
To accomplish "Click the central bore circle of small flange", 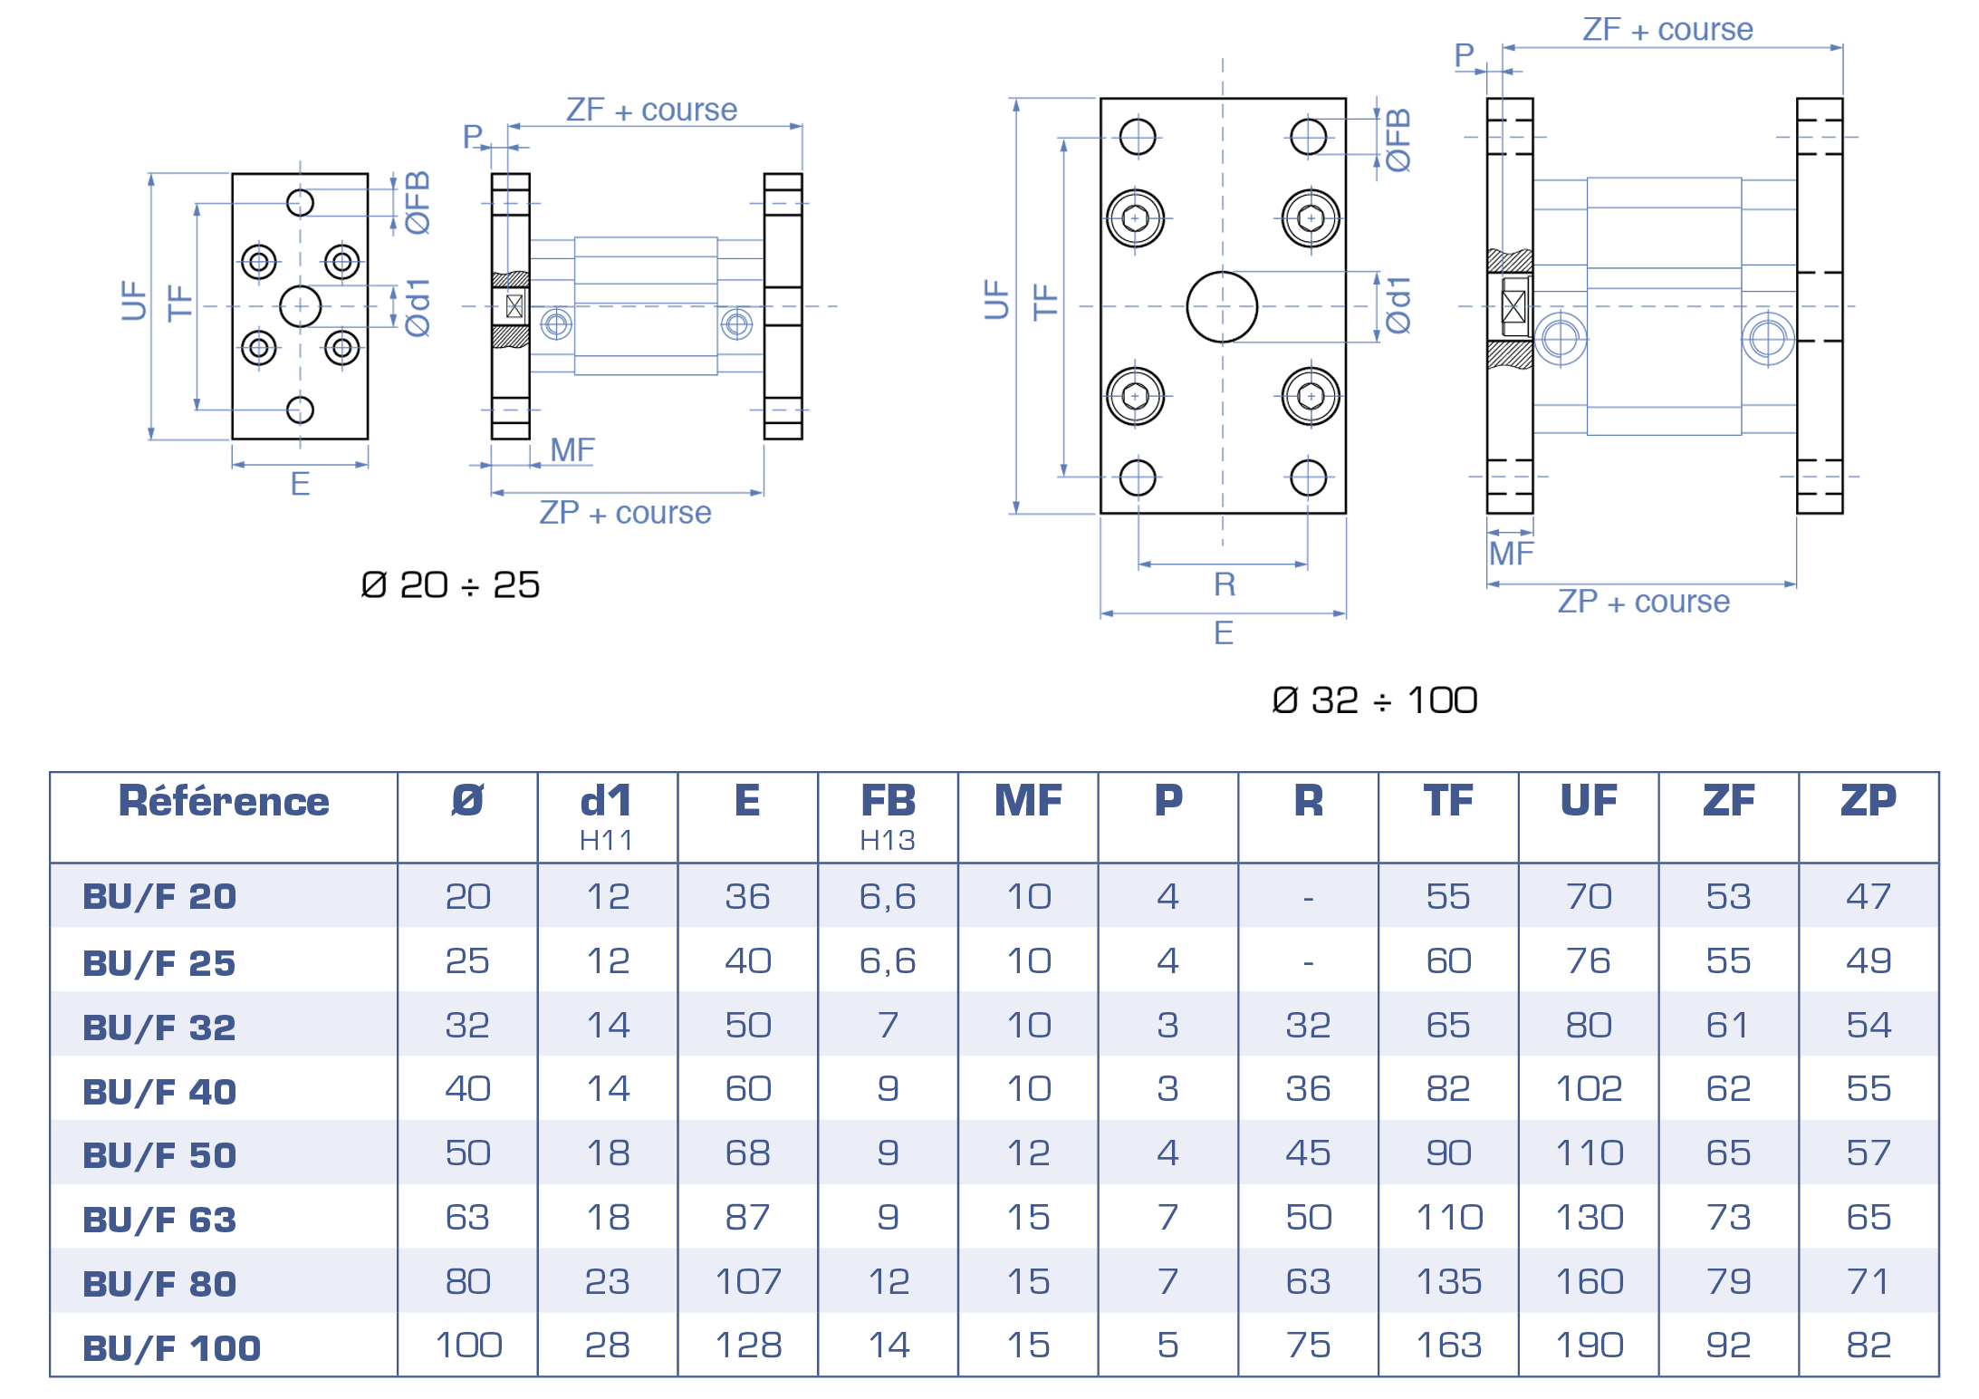I will [300, 306].
